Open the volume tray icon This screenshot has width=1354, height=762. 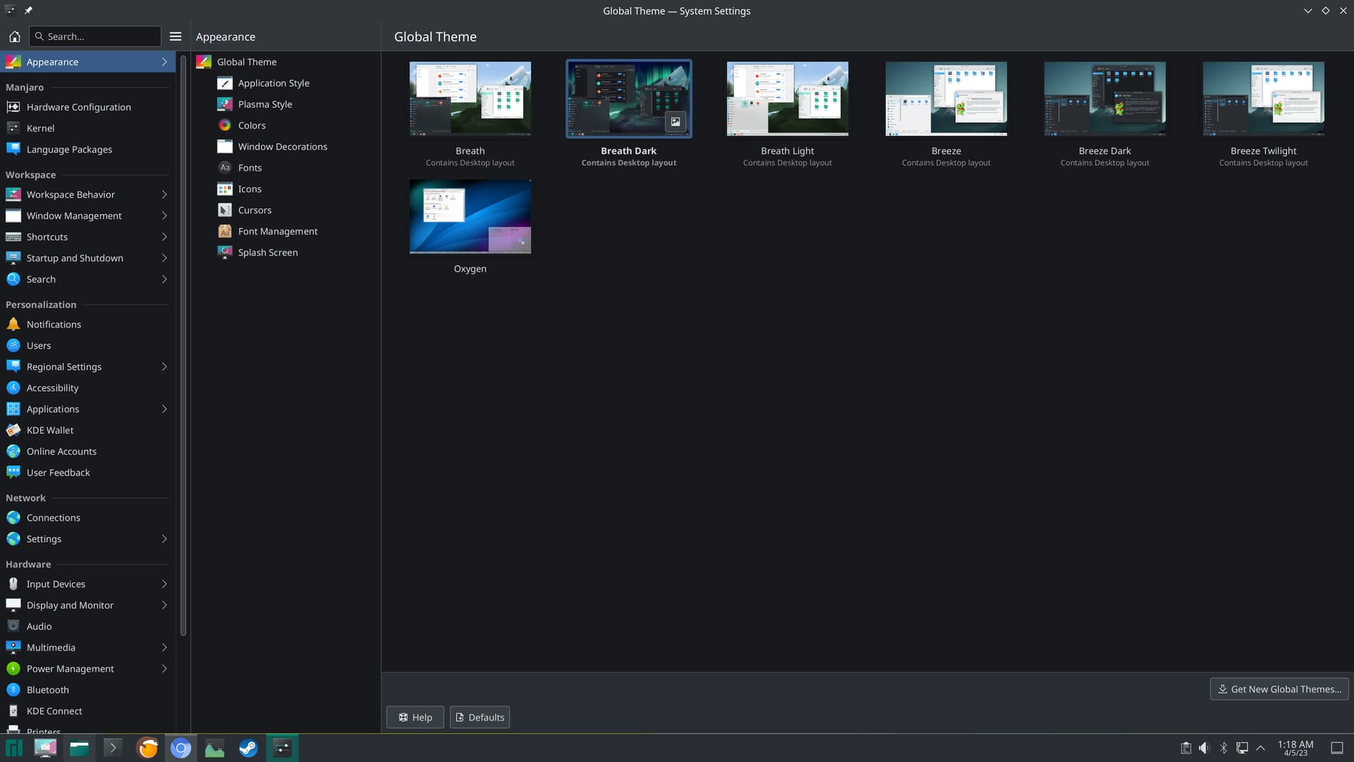(x=1204, y=749)
